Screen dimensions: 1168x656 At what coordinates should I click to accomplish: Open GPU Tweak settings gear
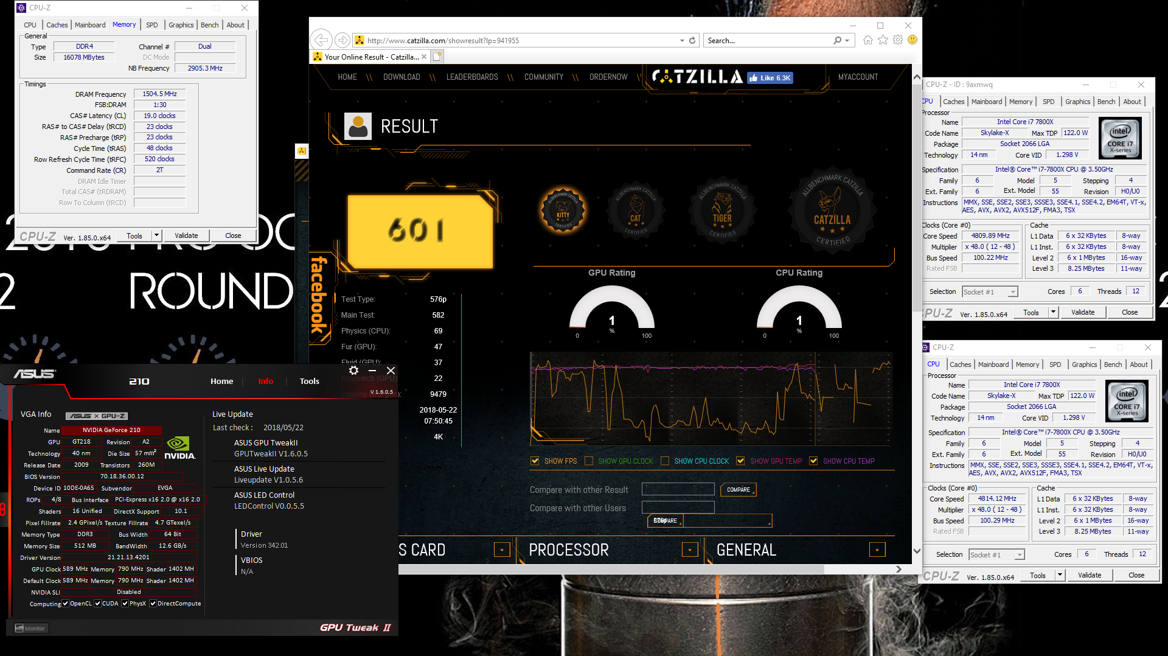[x=353, y=370]
